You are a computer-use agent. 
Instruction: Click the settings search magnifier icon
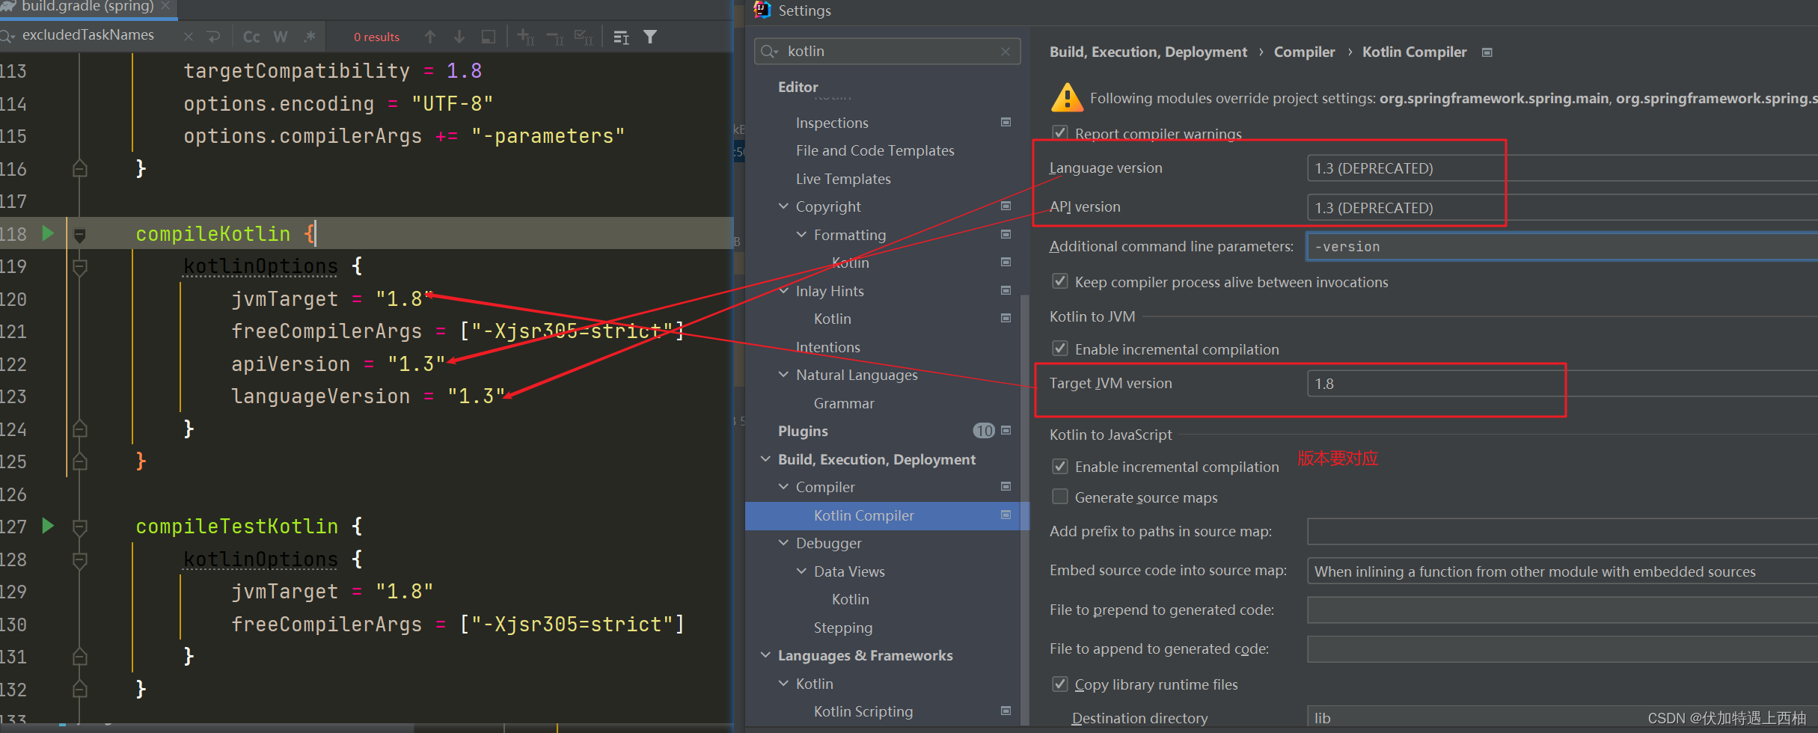pos(768,52)
